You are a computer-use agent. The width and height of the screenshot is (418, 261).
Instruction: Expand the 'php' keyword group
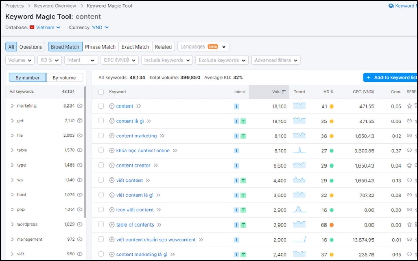(12, 210)
